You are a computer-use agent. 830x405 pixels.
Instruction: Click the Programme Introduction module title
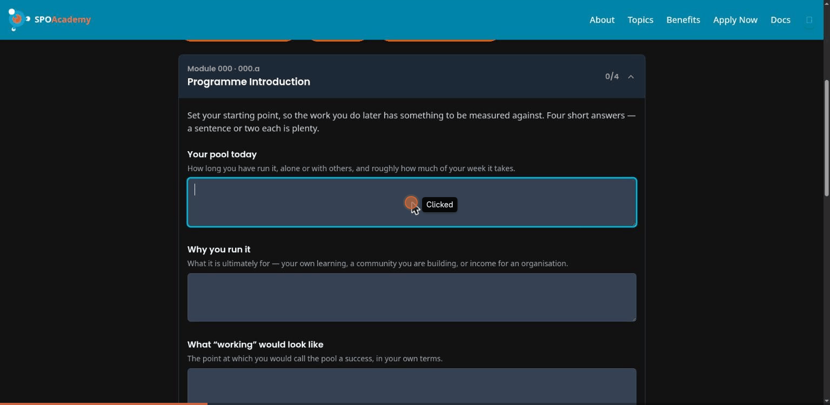pos(249,82)
